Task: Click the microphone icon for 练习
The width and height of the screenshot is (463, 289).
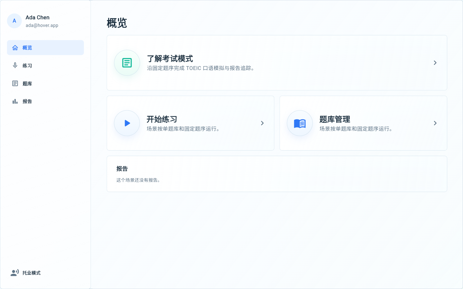Action: tap(15, 66)
